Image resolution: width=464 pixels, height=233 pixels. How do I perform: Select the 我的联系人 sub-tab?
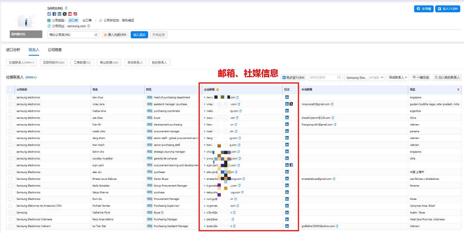pyautogui.click(x=159, y=62)
